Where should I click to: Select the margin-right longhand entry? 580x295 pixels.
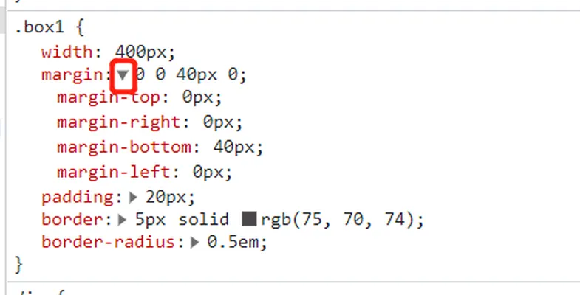tap(150, 122)
